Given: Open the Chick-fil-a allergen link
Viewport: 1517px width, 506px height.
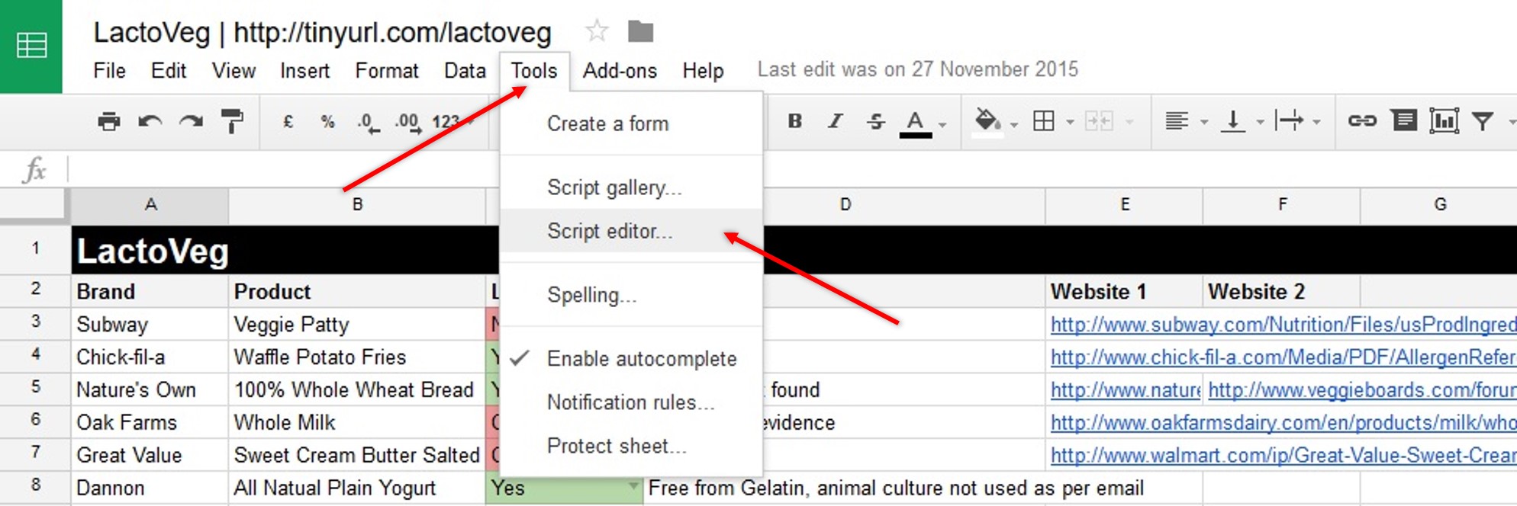Looking at the screenshot, I should [1282, 357].
